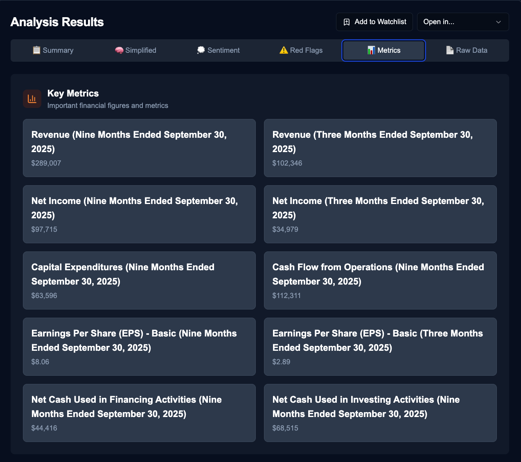Screen dimensions: 521x462
Task: Click the Capital Expenditures metric card
Action: pos(139,280)
